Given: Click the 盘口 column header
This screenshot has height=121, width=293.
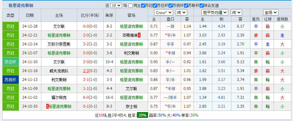Looking at the screenshot, I should click(x=170, y=19).
